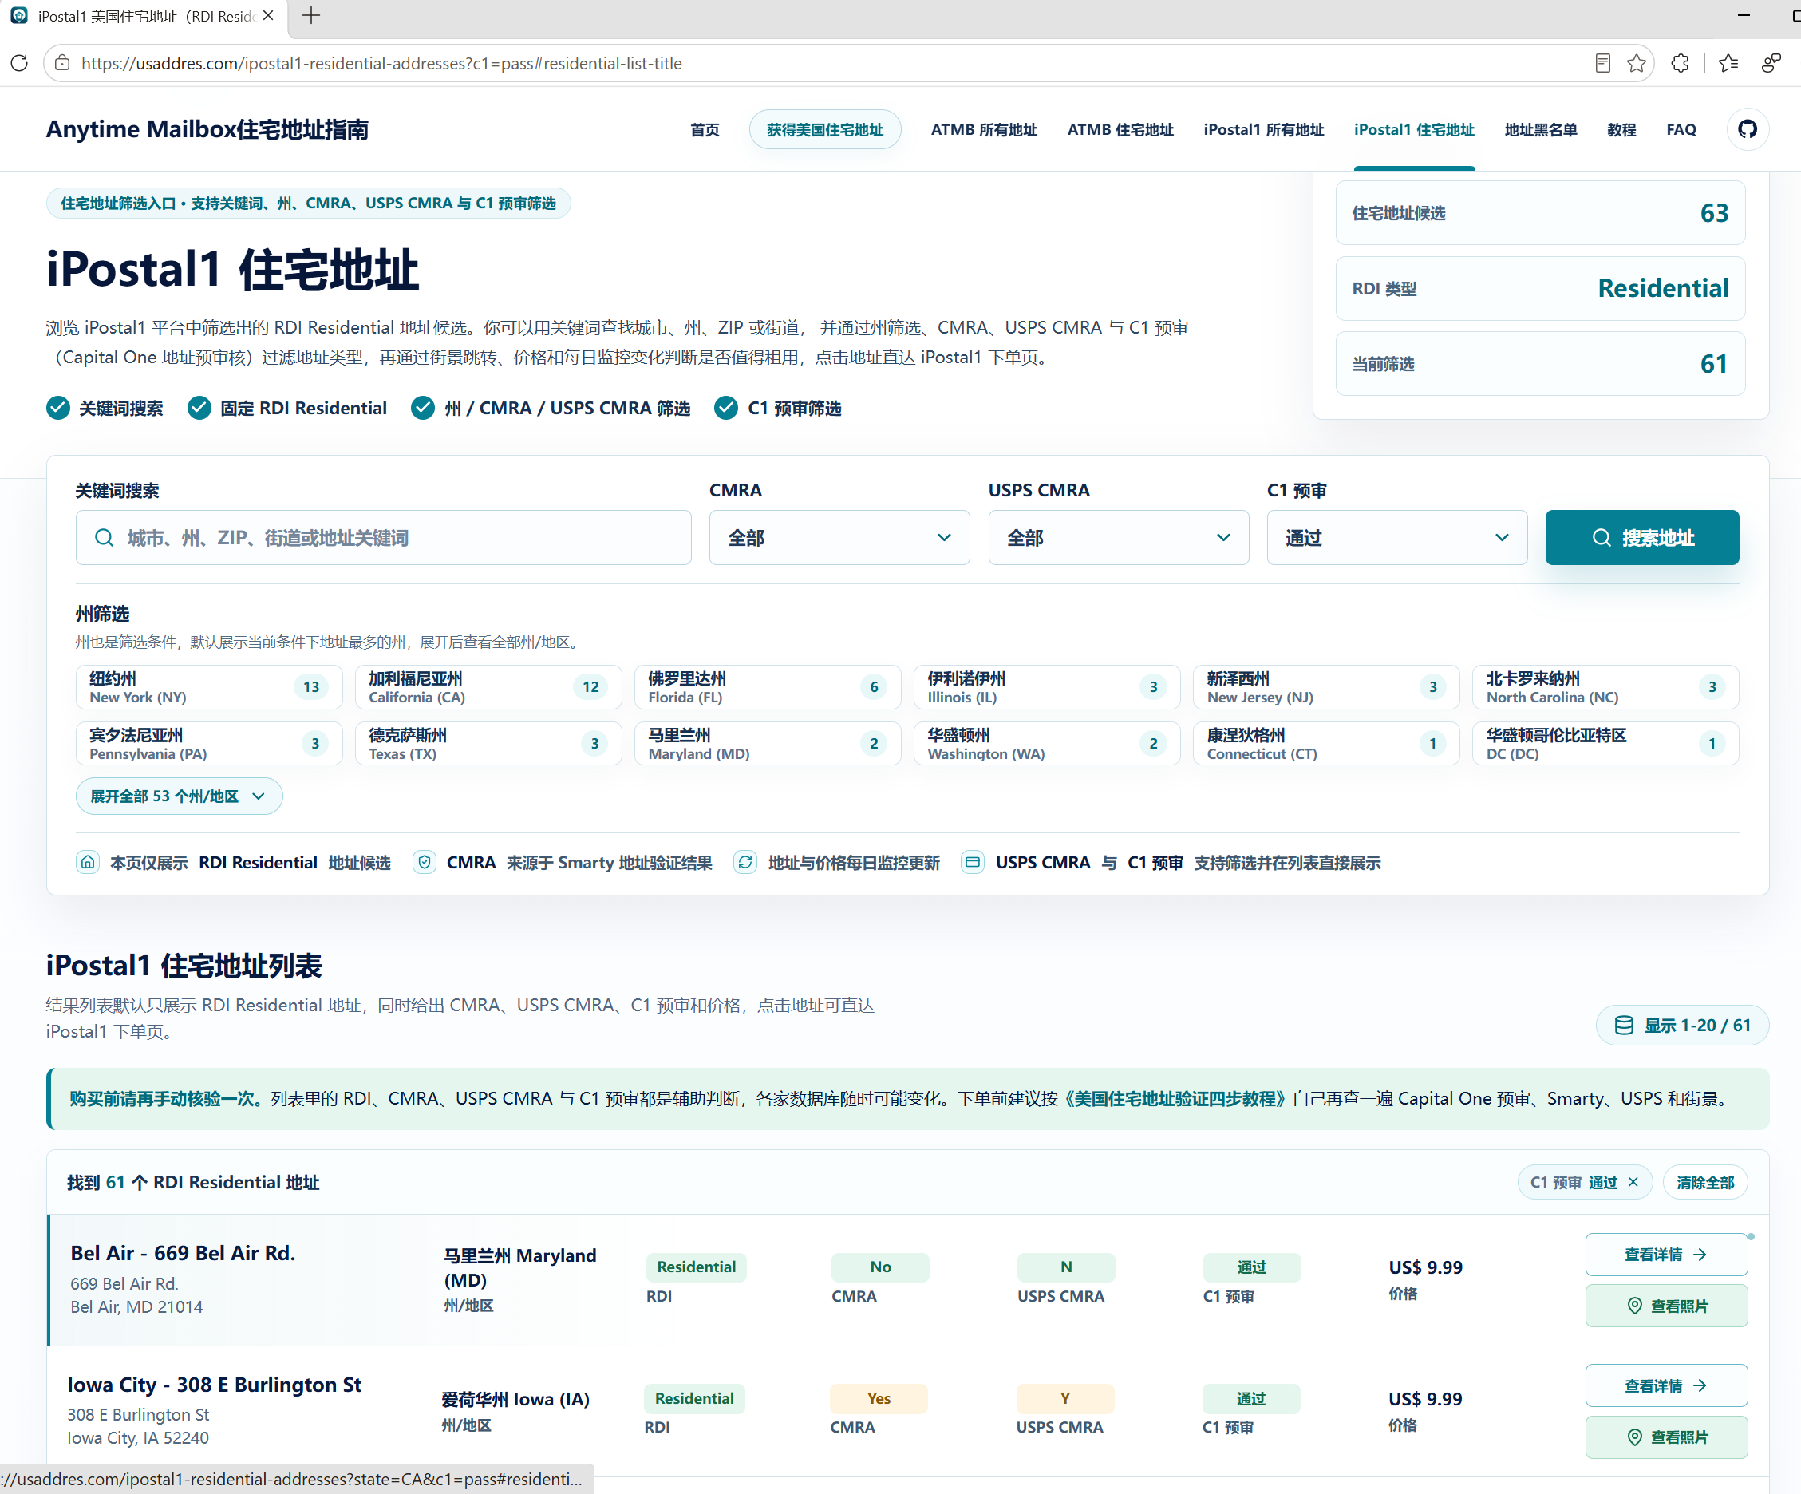Filter by 华盛顿州 Washington (WA)
Viewport: 1801px width, 1494px height.
(x=1046, y=744)
